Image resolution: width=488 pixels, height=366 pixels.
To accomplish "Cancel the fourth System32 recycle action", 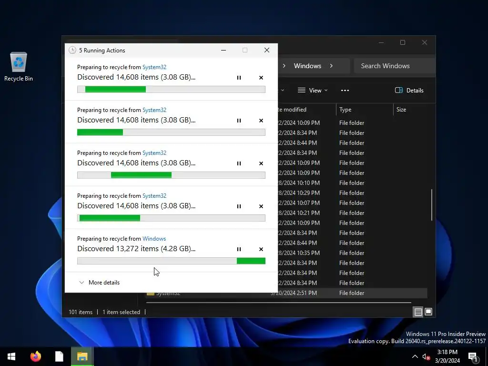I will (x=261, y=206).
